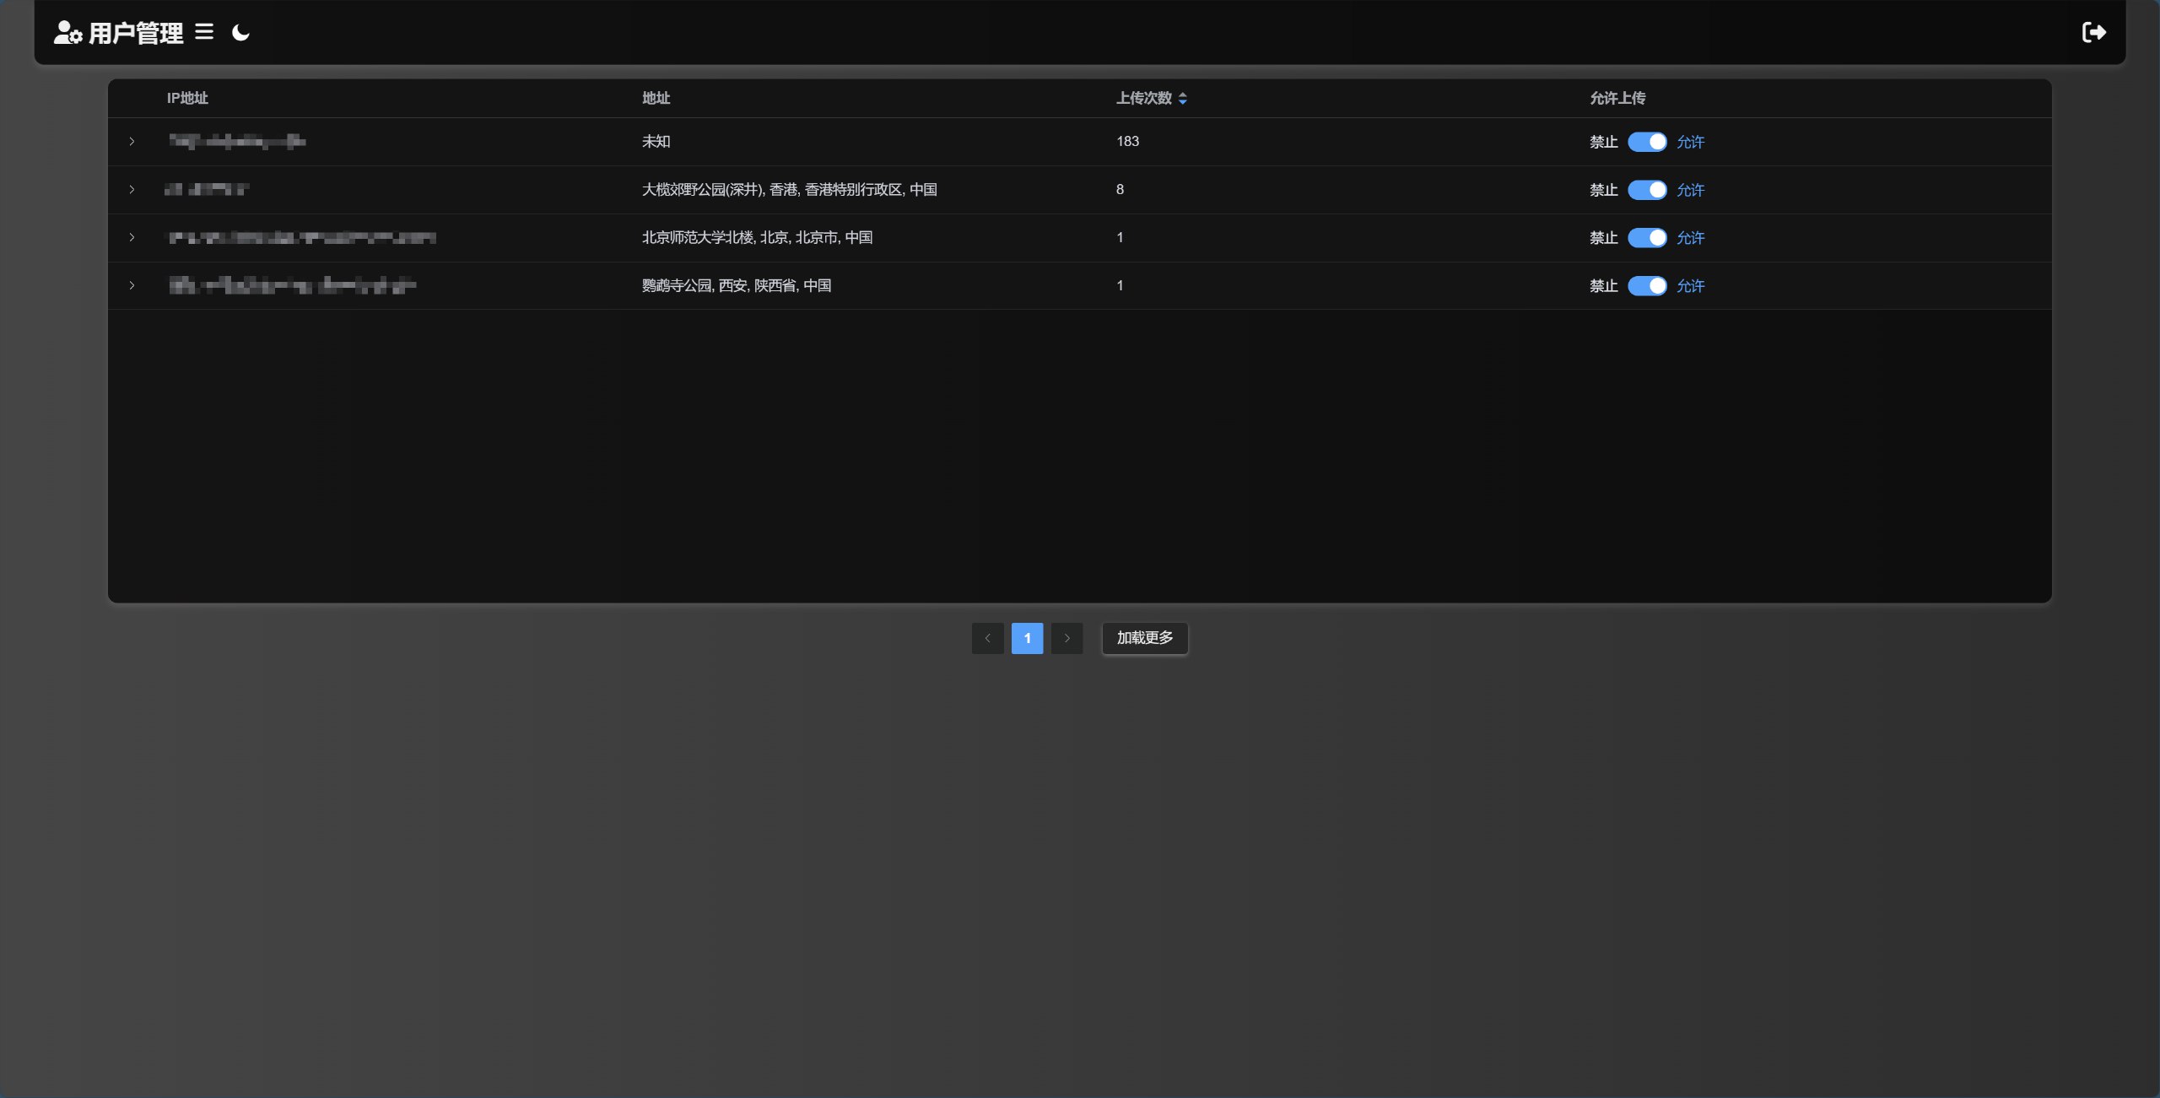Toggle upload switch for 183-uploads row
The image size is (2160, 1098).
(x=1646, y=142)
